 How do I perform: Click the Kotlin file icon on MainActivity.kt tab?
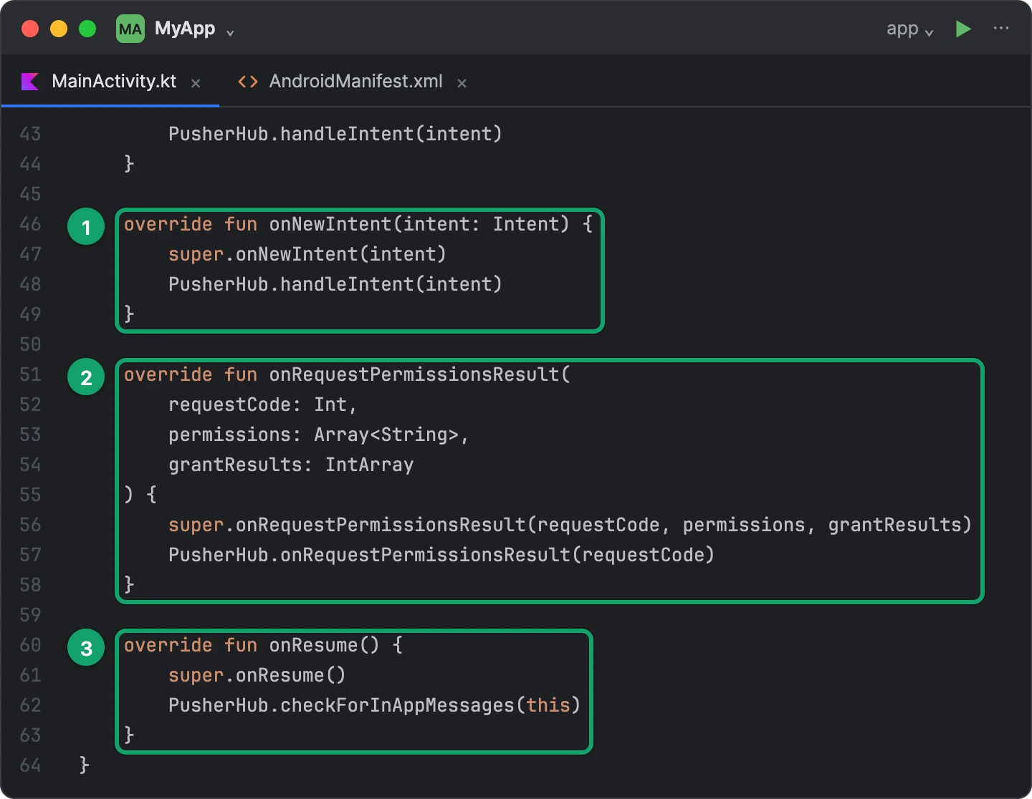click(30, 82)
